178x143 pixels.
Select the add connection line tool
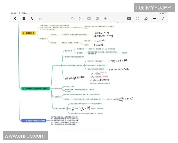(x=73, y=18)
